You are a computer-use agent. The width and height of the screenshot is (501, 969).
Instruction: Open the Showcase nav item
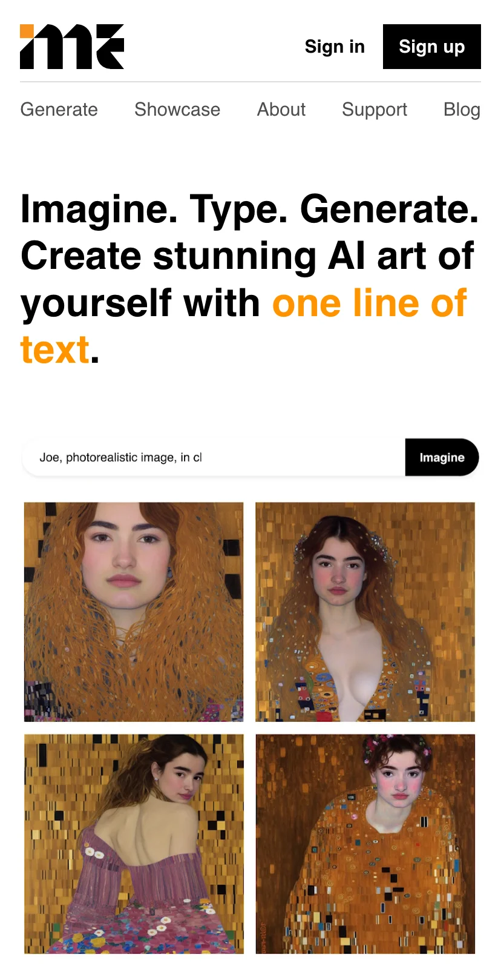click(x=177, y=110)
